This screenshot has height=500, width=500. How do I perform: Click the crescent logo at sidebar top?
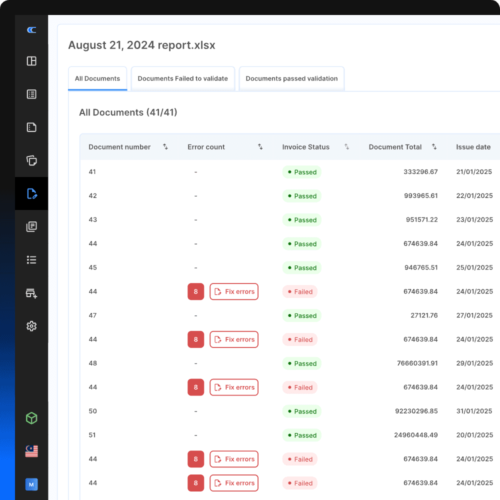[x=31, y=30]
